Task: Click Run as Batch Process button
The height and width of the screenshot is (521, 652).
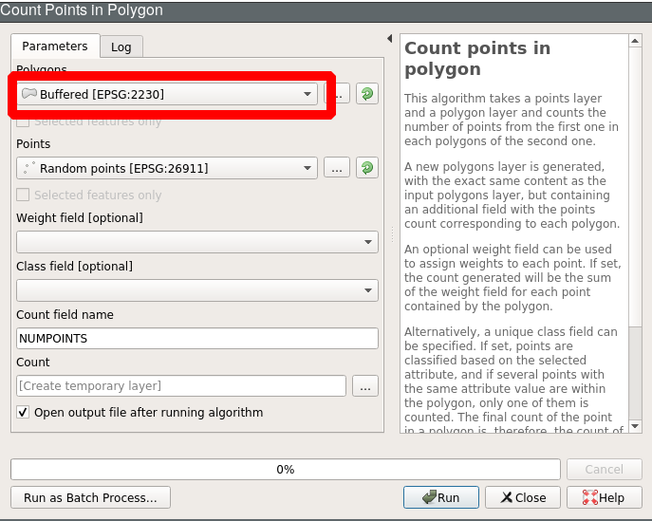Action: click(90, 497)
